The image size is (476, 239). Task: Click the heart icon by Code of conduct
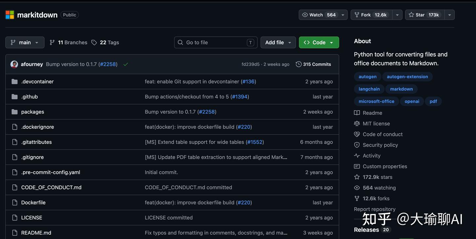pos(357,134)
